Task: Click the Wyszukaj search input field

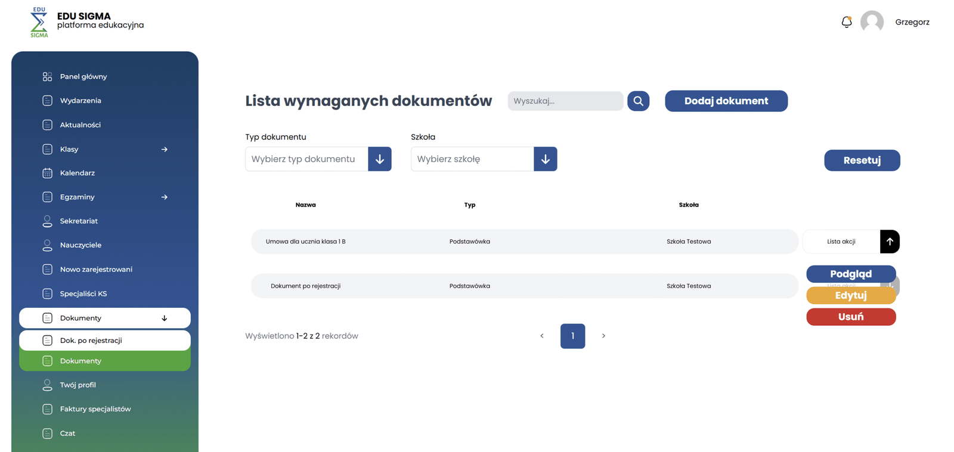Action: click(x=565, y=101)
